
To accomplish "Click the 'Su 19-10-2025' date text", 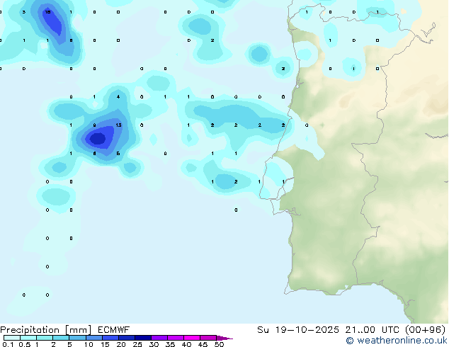I will (x=298, y=330).
